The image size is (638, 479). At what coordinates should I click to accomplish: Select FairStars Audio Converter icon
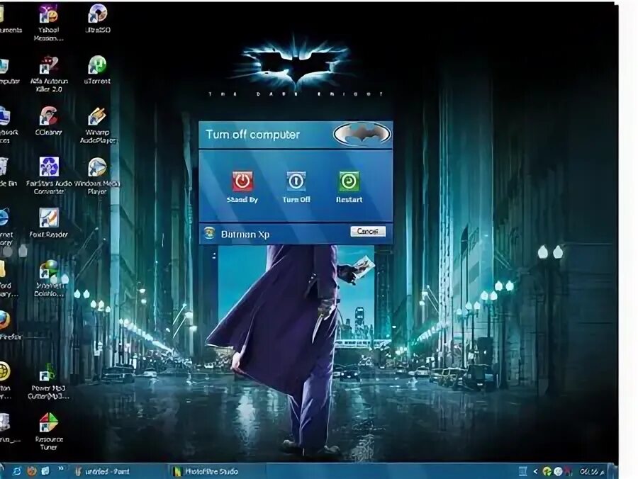(x=49, y=176)
